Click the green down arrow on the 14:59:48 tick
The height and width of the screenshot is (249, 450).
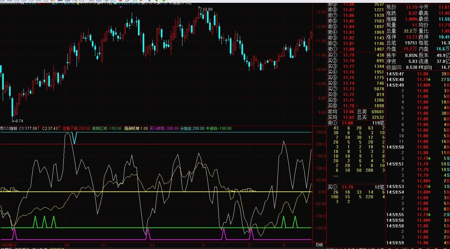click(430, 79)
